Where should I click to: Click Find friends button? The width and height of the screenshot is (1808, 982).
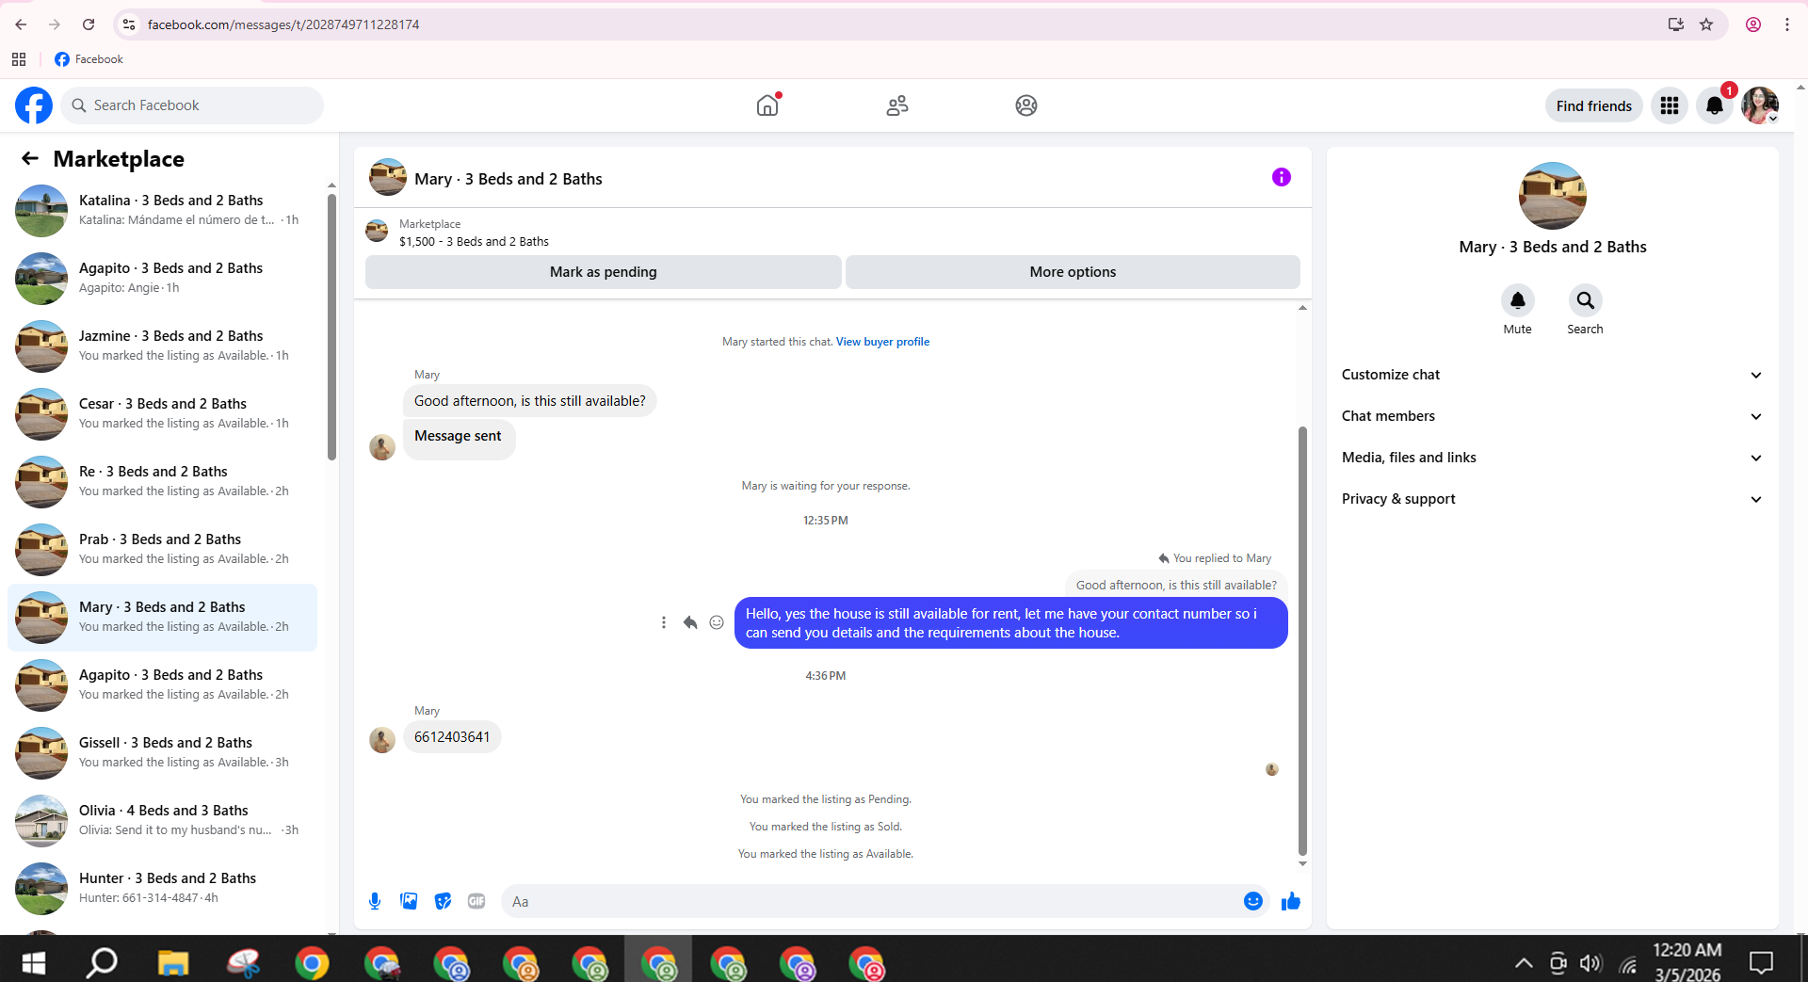(1594, 105)
